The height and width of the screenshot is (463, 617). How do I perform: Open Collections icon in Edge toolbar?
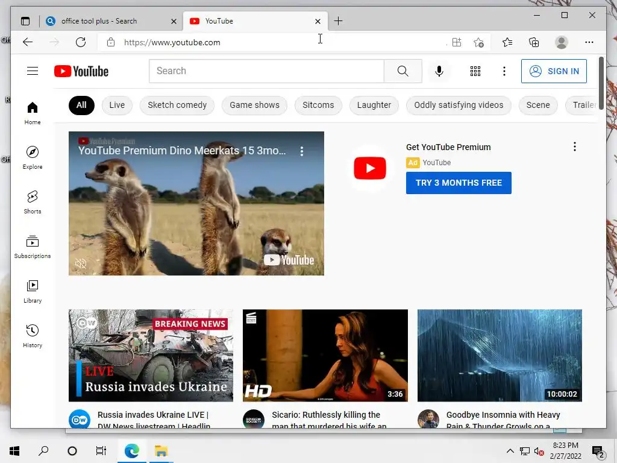[x=534, y=42]
